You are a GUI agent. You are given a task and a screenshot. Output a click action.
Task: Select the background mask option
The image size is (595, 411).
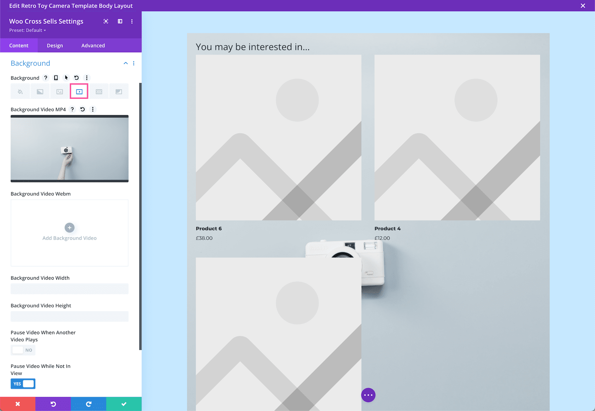pos(119,91)
